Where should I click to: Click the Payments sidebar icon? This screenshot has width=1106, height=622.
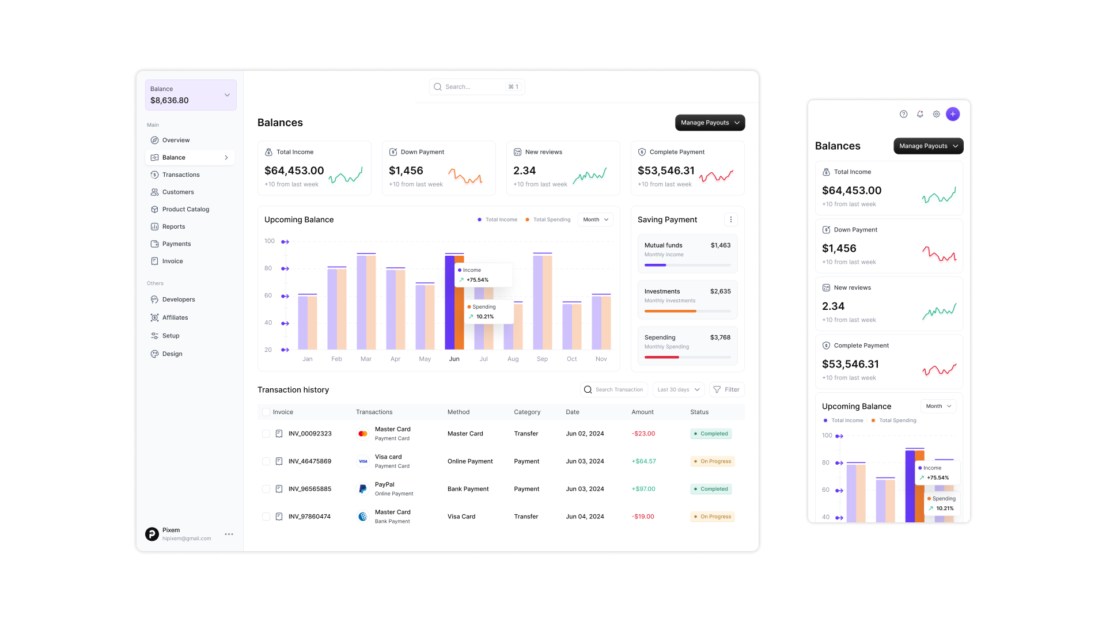(x=155, y=243)
